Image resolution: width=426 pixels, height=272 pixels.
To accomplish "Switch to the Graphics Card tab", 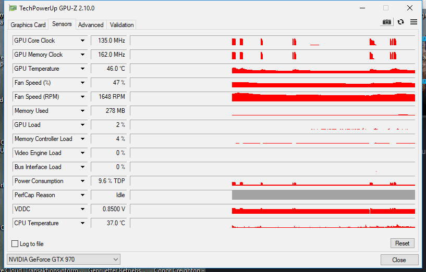I will coord(28,25).
